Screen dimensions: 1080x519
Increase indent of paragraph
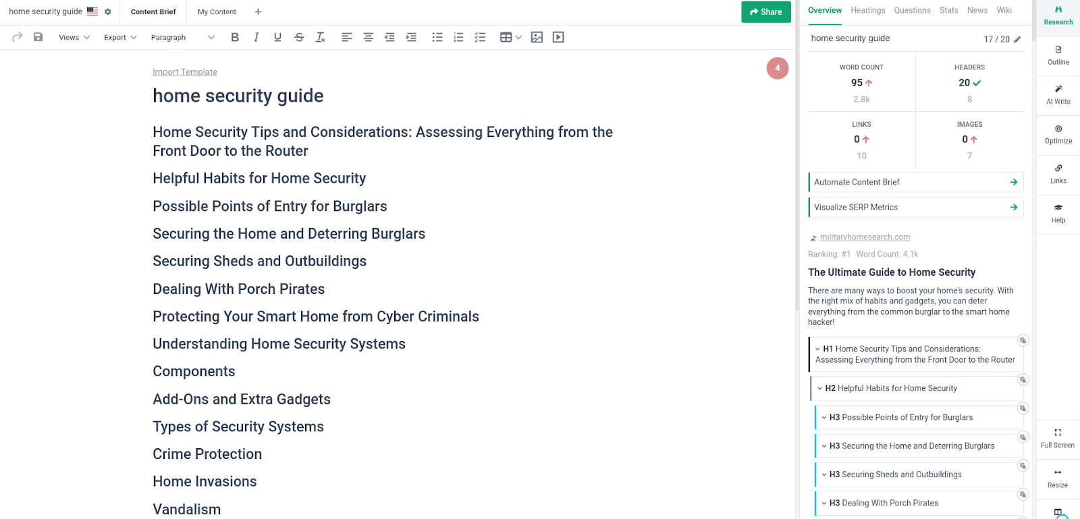(411, 37)
